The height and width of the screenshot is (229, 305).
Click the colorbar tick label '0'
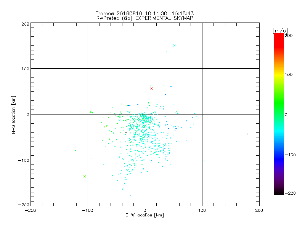tap(286, 115)
